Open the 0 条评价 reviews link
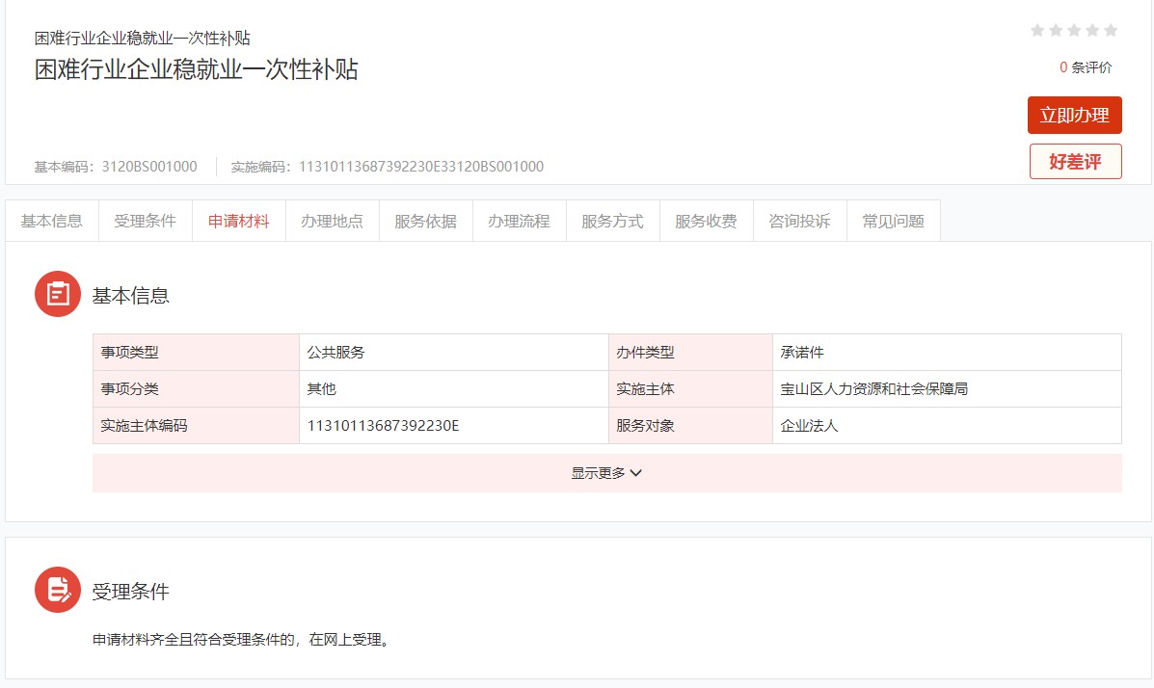Viewport: 1154px width, 688px height. click(x=1086, y=67)
